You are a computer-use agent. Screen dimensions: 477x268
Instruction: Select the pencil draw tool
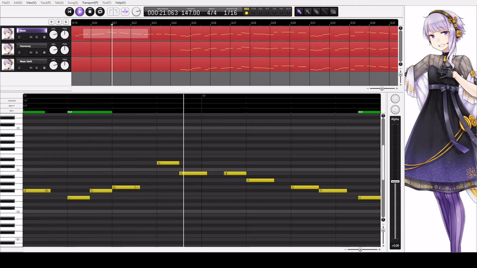click(317, 11)
